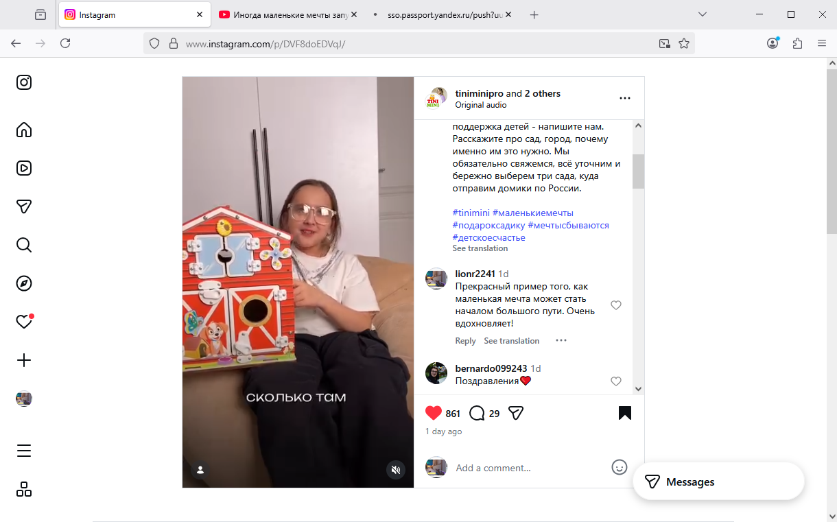Like the comment by lionr2241
The height and width of the screenshot is (522, 837).
616,305
